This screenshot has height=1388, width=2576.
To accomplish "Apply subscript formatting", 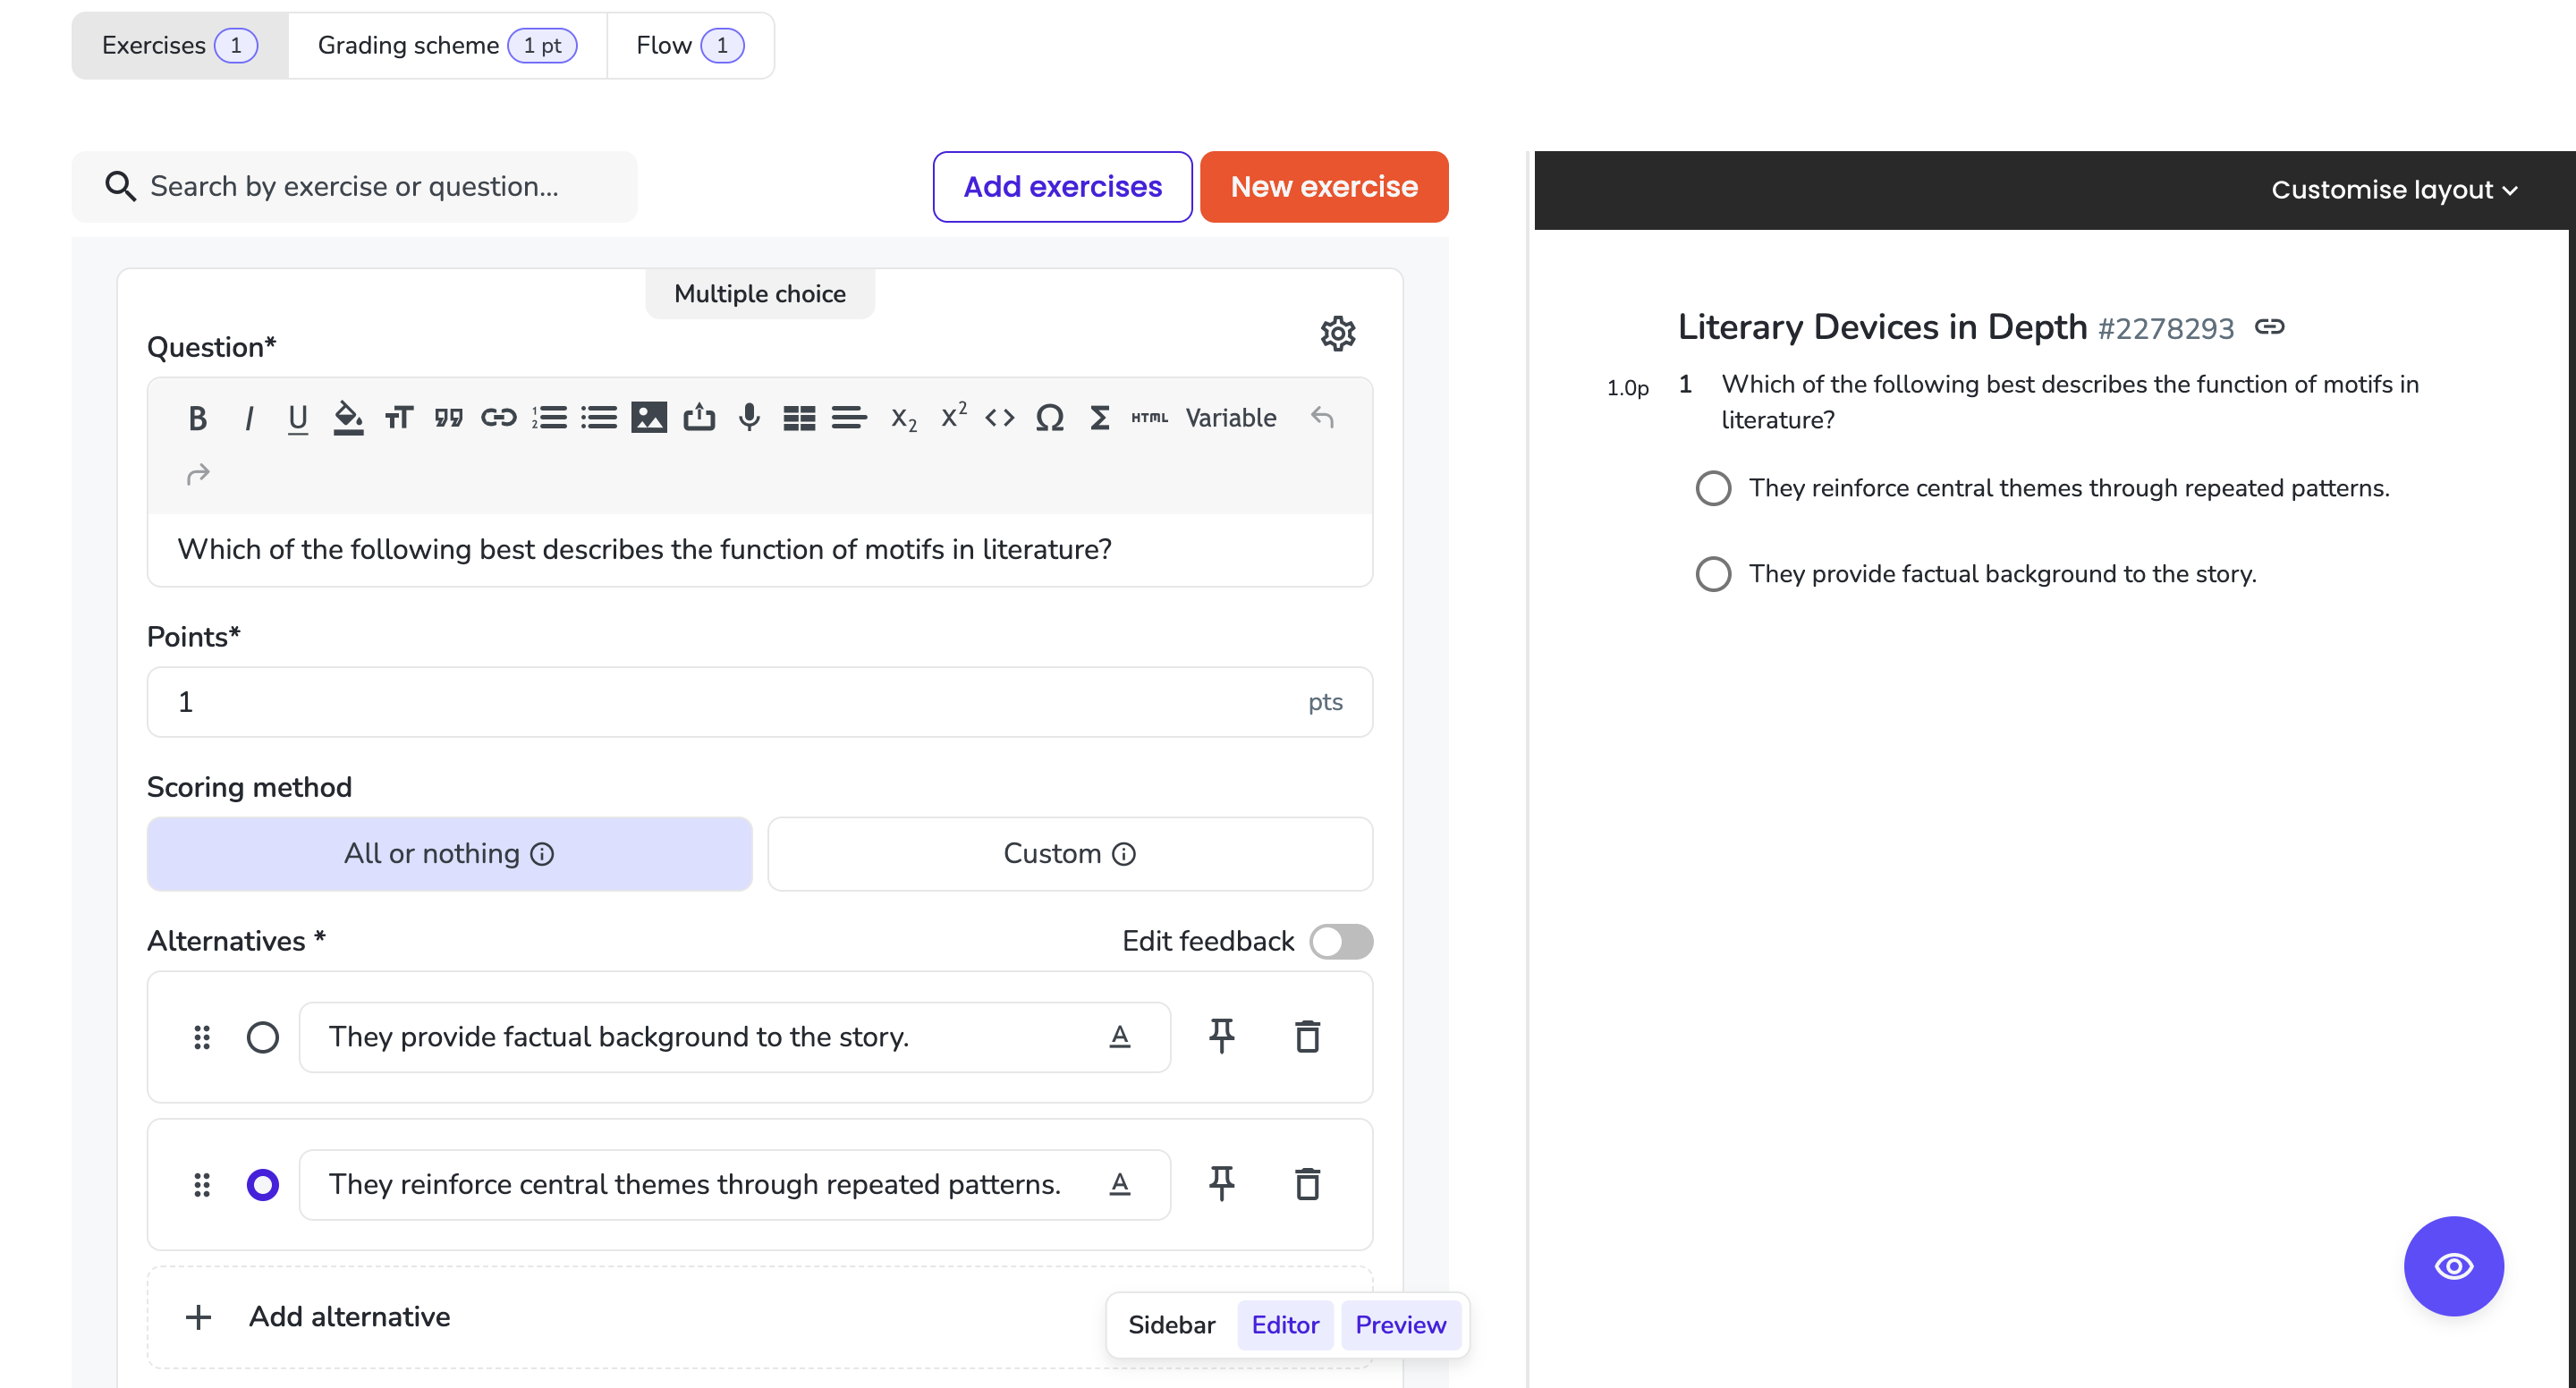I will [x=903, y=418].
